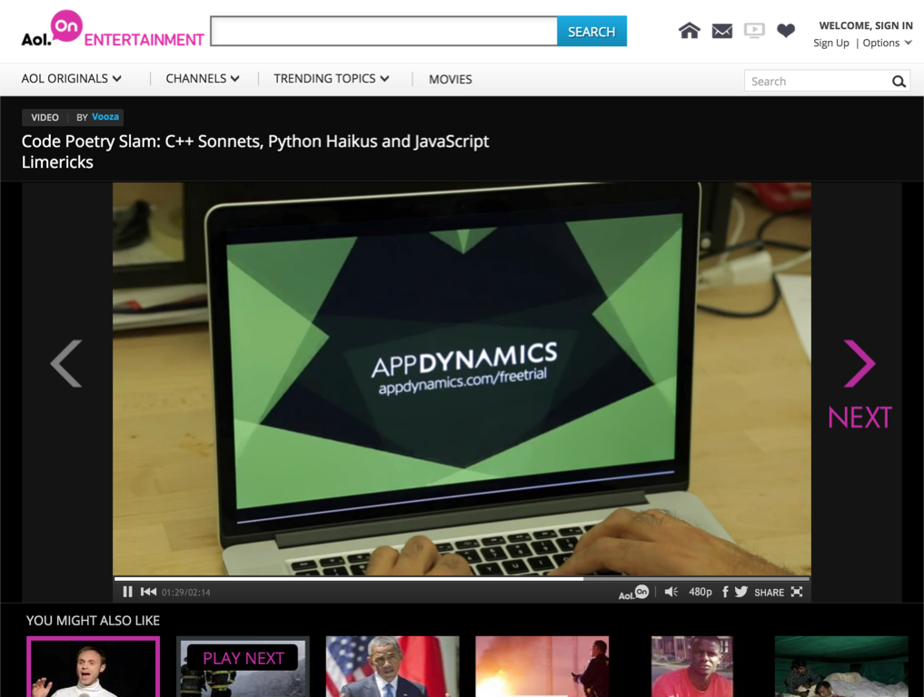Restart video with the previous-track button
Image resolution: width=924 pixels, height=697 pixels.
point(148,592)
